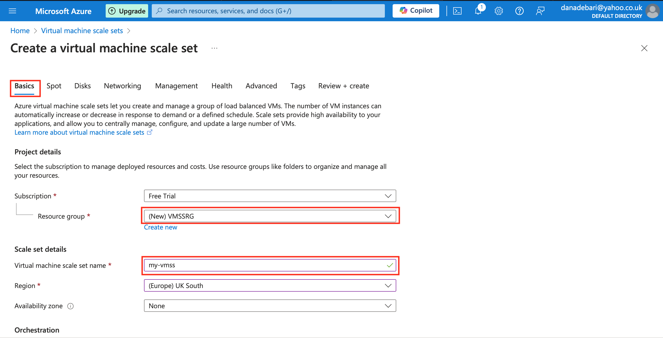Open the help question mark menu
Image resolution: width=663 pixels, height=345 pixels.
pos(519,11)
